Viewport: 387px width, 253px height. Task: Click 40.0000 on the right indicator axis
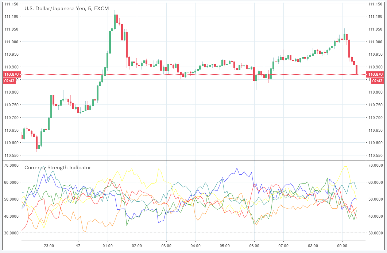[376, 216]
